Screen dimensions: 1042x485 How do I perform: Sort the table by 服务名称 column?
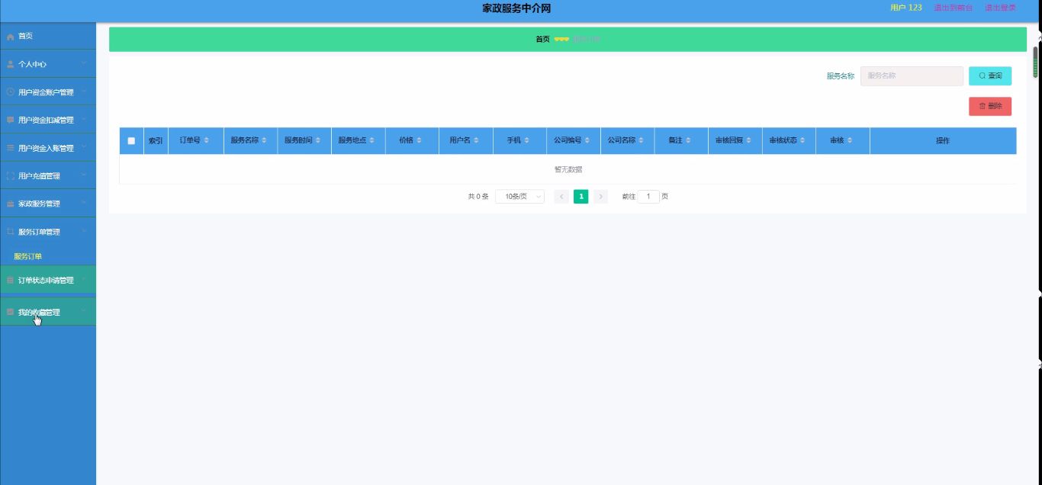click(x=265, y=140)
